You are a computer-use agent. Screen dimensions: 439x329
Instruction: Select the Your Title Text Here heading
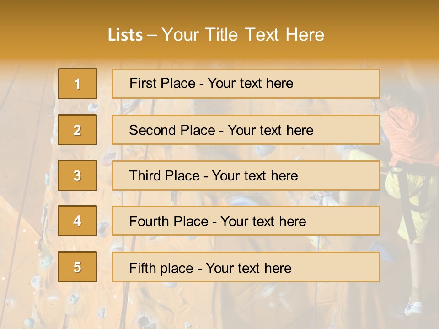pyautogui.click(x=243, y=35)
